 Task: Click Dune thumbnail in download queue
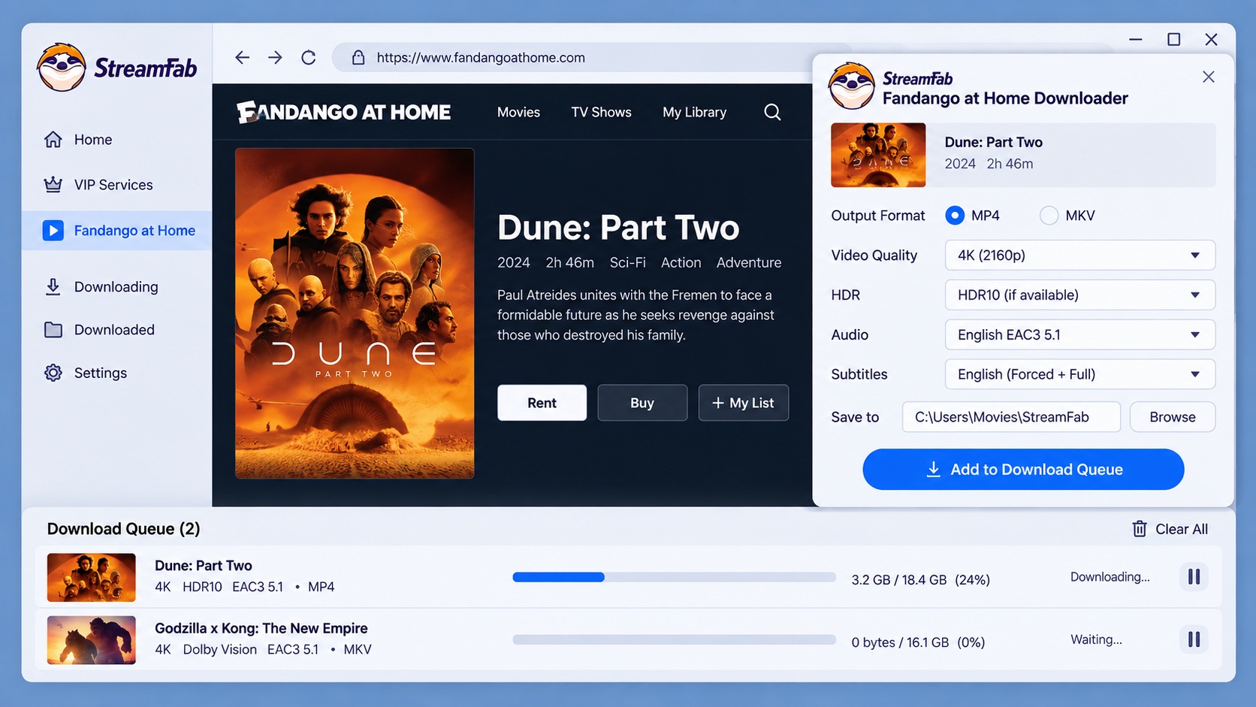pos(91,578)
